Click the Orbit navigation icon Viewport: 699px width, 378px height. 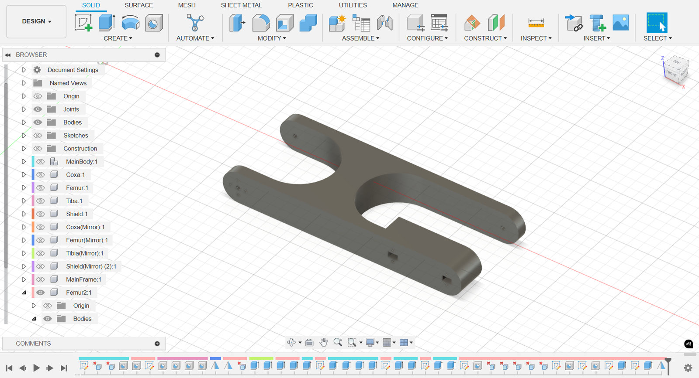291,342
